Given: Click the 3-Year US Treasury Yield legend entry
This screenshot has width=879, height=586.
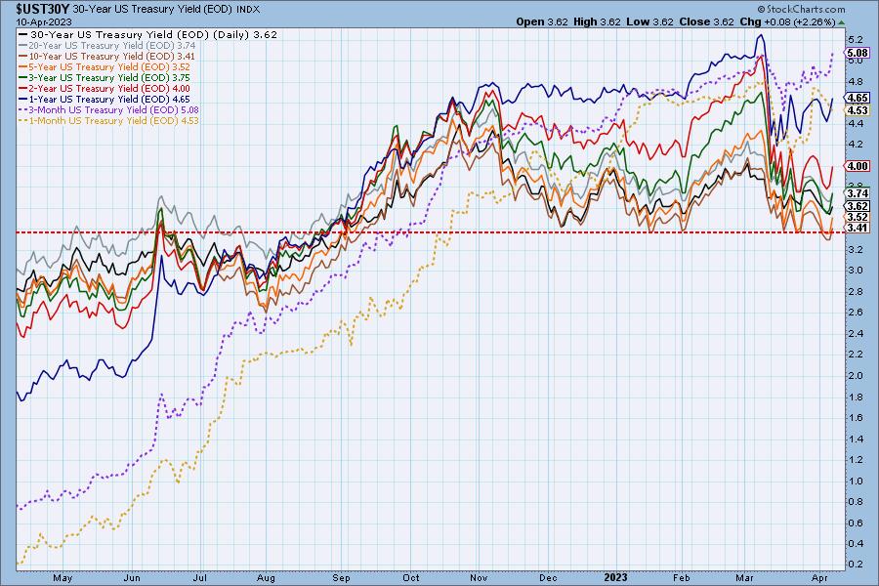Looking at the screenshot, I should pyautogui.click(x=105, y=77).
